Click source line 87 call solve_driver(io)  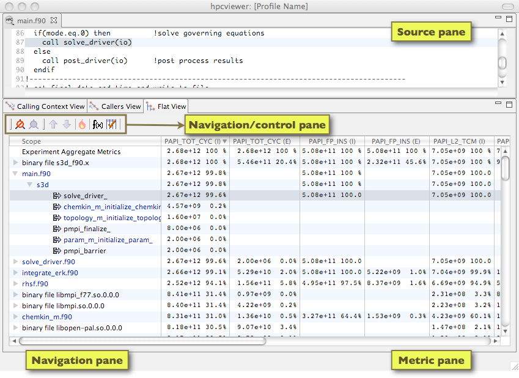[x=87, y=42]
